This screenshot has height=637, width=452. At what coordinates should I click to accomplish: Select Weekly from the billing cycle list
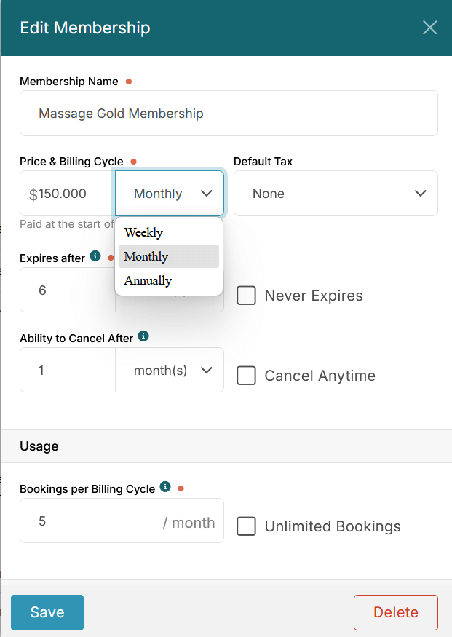point(143,233)
